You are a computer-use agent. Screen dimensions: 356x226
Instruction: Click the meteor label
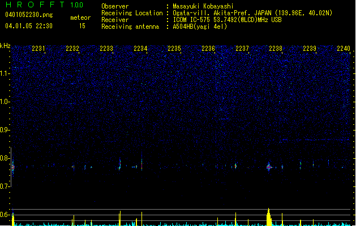(x=80, y=18)
